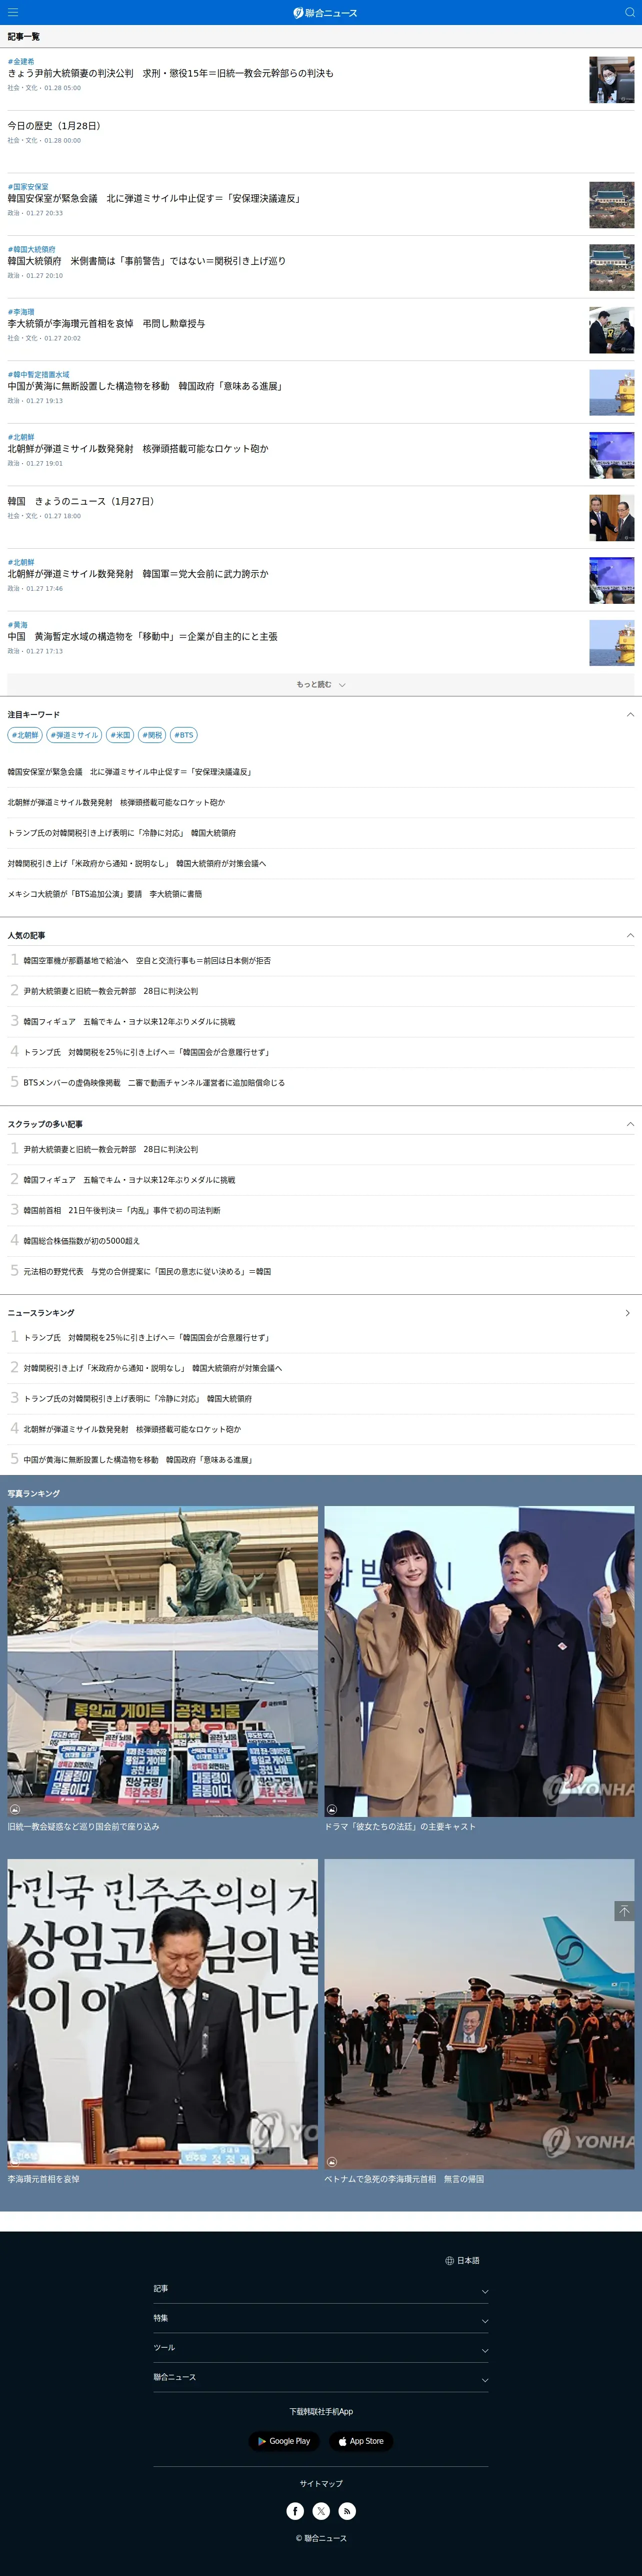Open keyword article メキシコ大統領が「BTS追加公演」要請
This screenshot has height=2576, width=642.
pos(105,894)
